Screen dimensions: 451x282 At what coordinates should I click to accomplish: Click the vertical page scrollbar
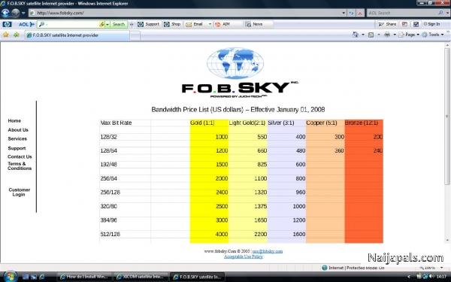coord(446,142)
